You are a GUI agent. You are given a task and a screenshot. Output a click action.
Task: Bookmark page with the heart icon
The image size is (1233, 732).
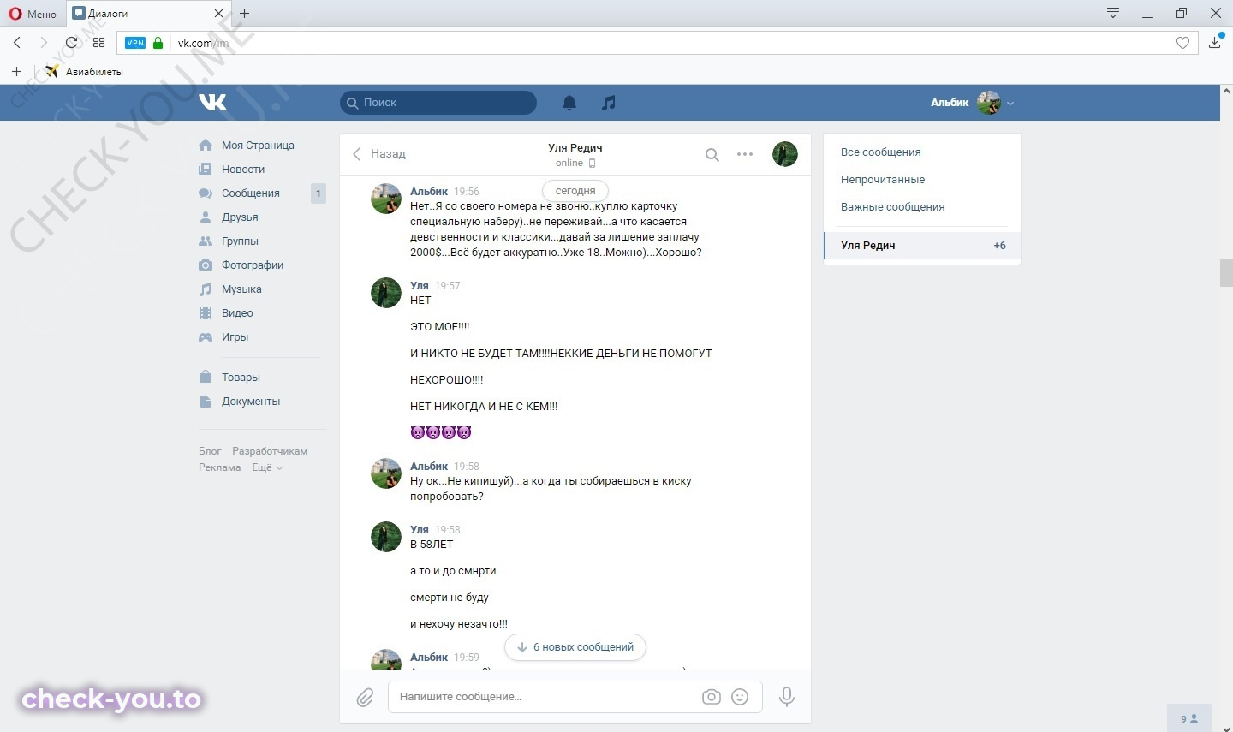point(1182,43)
